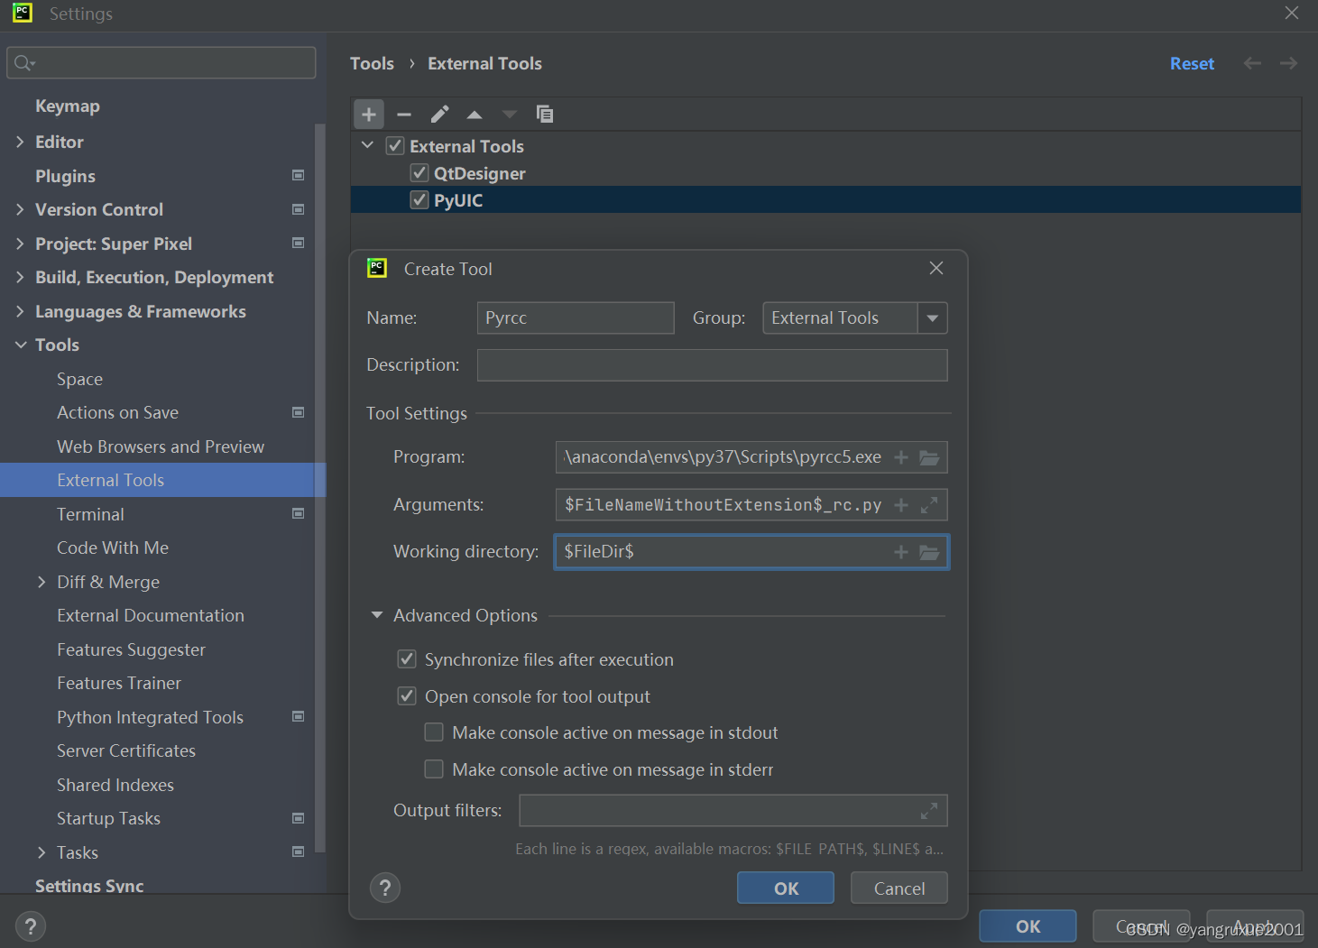Image resolution: width=1318 pixels, height=948 pixels.
Task: Collapse External Tools tree group
Action: [x=367, y=145]
